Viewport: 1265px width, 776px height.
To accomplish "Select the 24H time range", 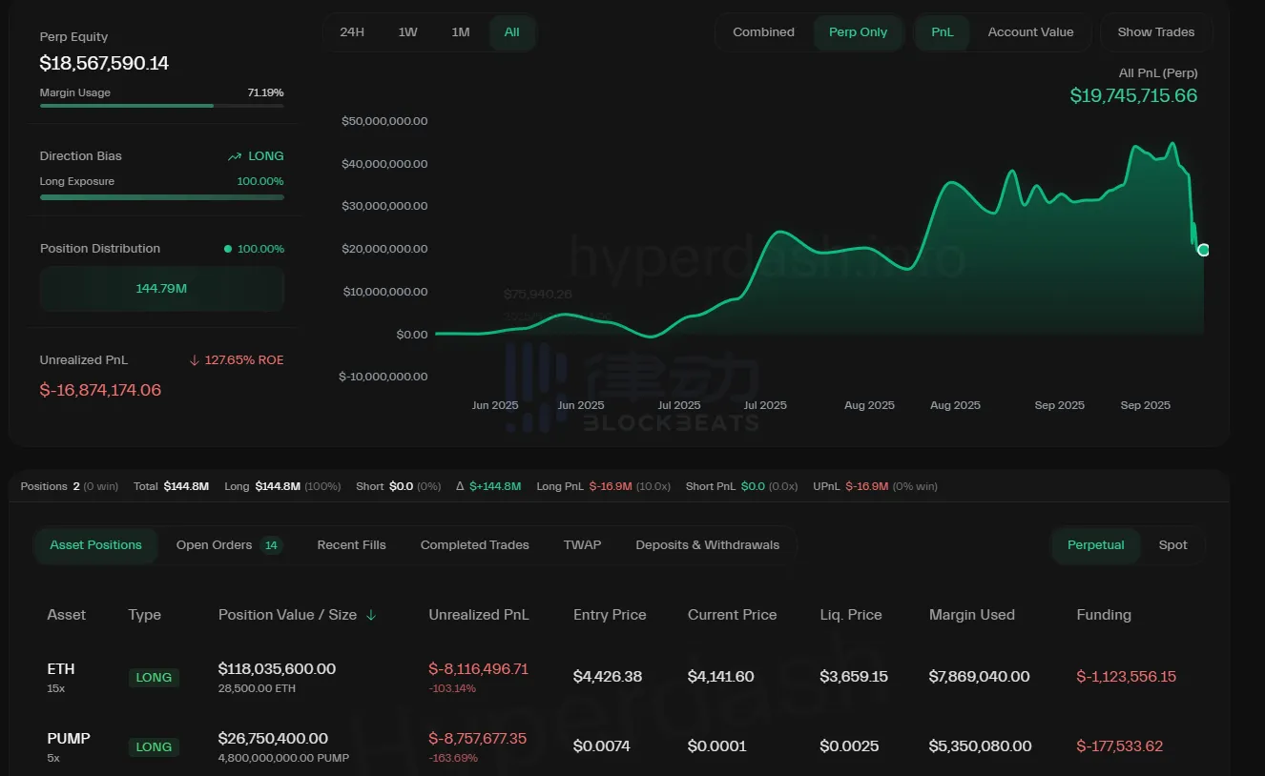I will 352,32.
